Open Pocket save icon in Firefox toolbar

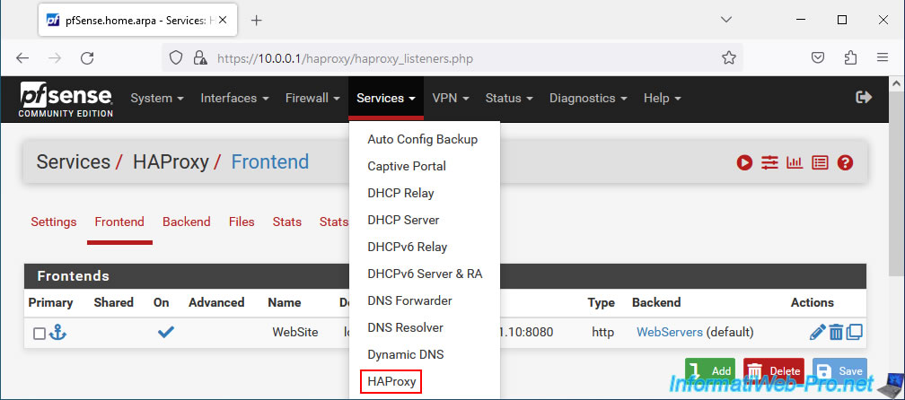click(818, 57)
